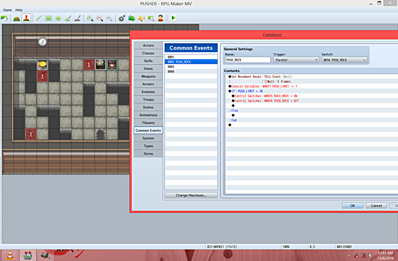398x261 pixels.
Task: Click the Zoom In magnifier
Action: (x=90, y=18)
